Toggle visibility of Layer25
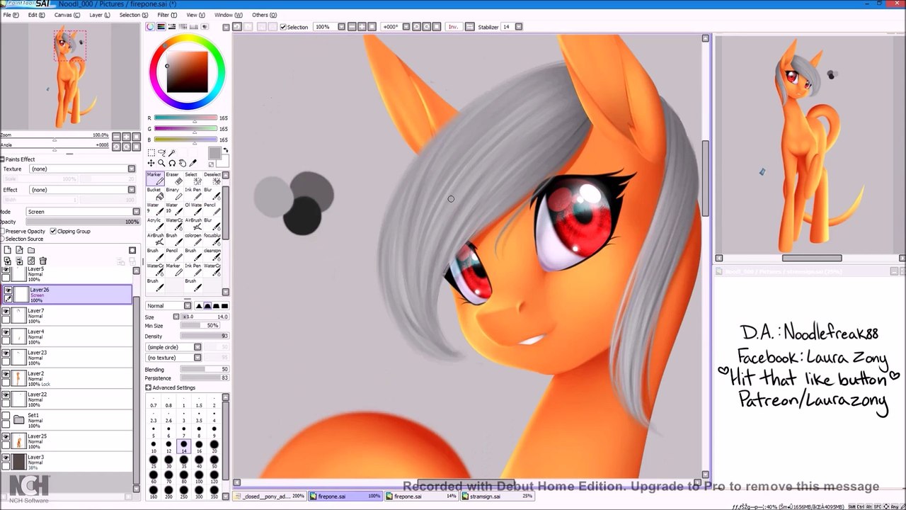This screenshot has width=906, height=510. [6, 437]
